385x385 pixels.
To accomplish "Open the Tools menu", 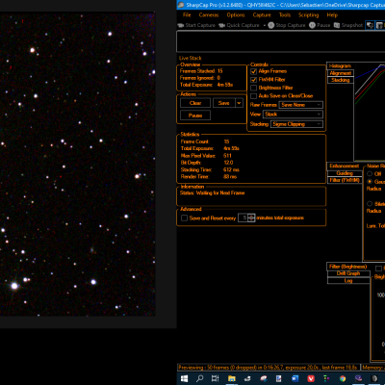I will click(285, 15).
